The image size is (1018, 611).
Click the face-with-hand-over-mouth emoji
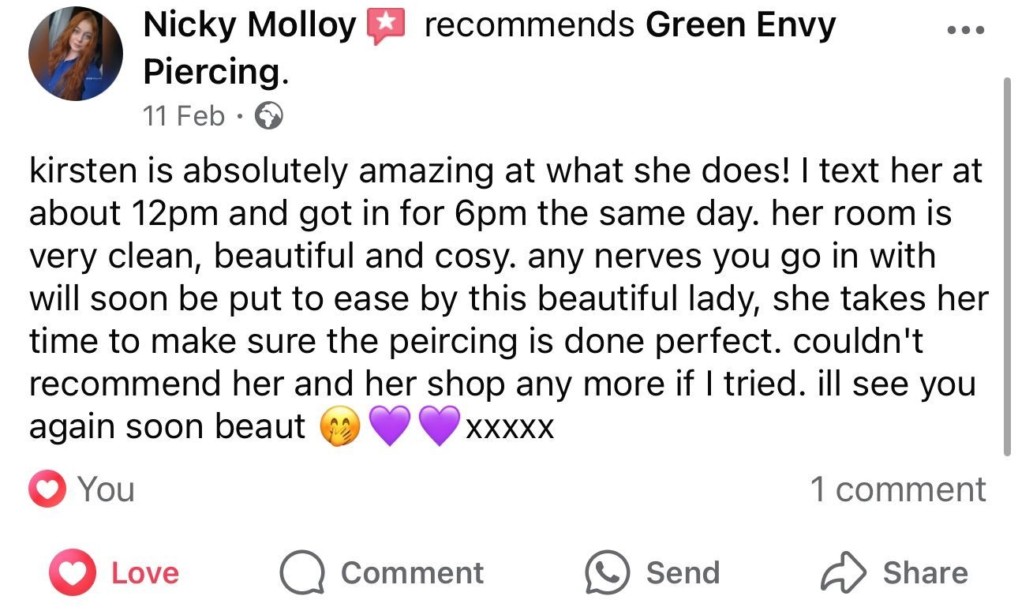340,427
